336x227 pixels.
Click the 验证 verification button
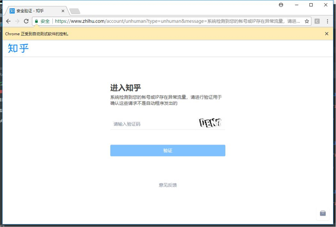(x=168, y=151)
